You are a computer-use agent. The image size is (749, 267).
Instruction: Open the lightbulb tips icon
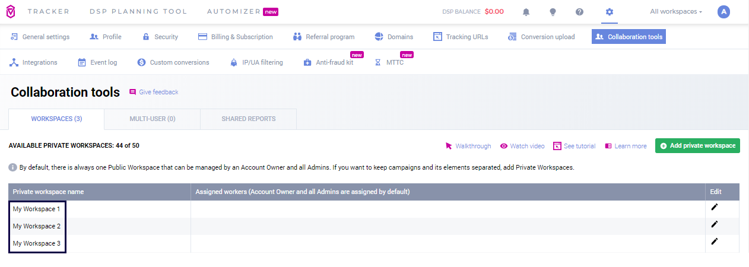(x=553, y=12)
